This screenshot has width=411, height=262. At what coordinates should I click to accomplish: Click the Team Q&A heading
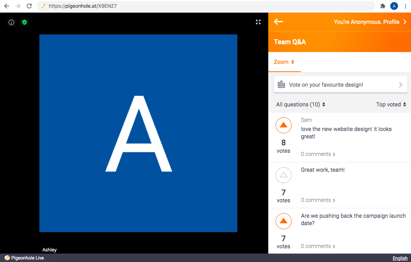coord(290,42)
